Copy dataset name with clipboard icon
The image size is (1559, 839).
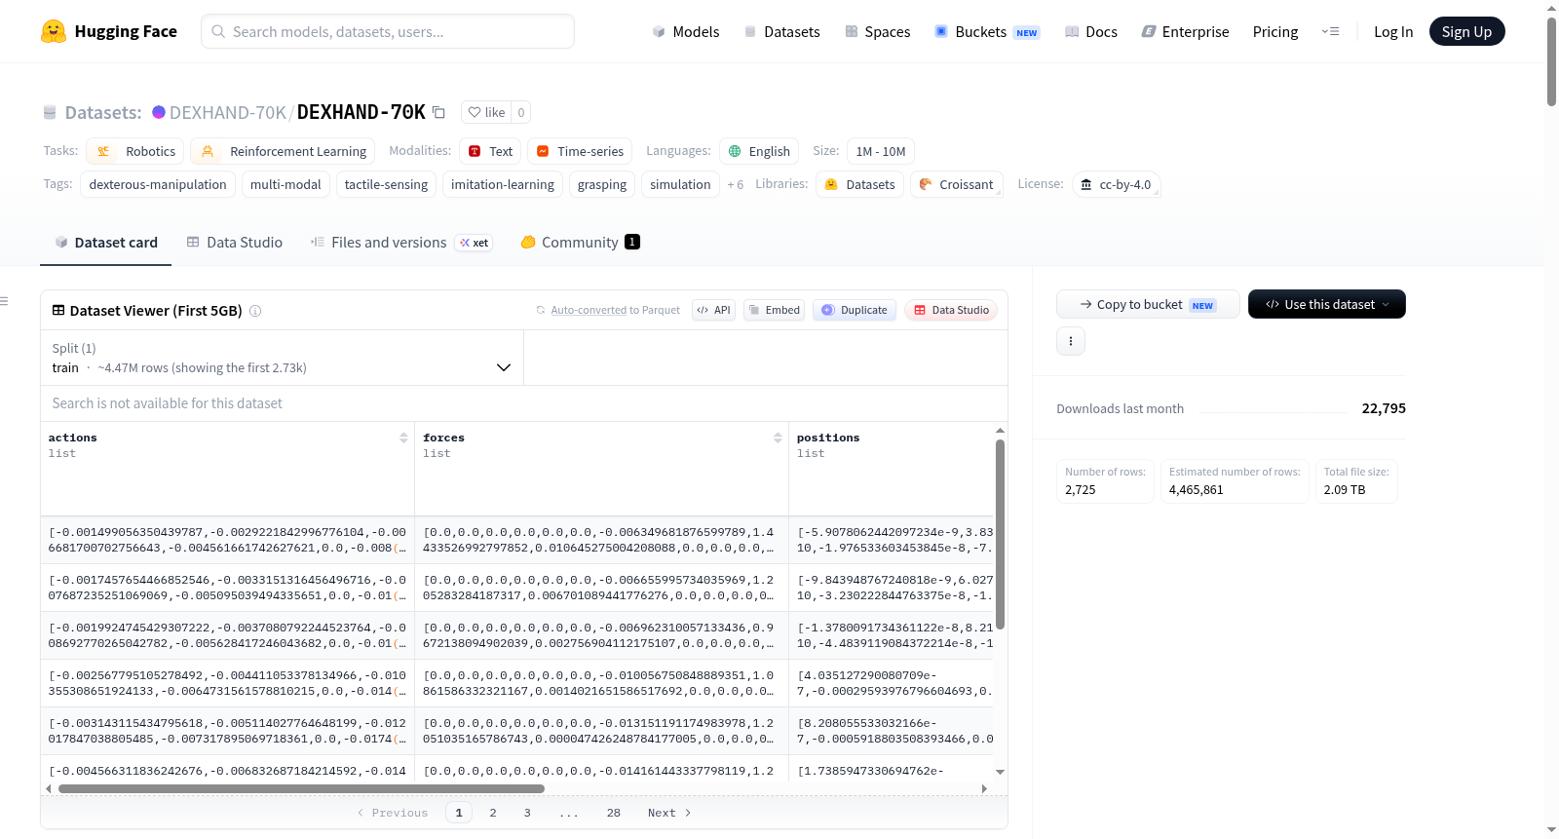tap(439, 112)
